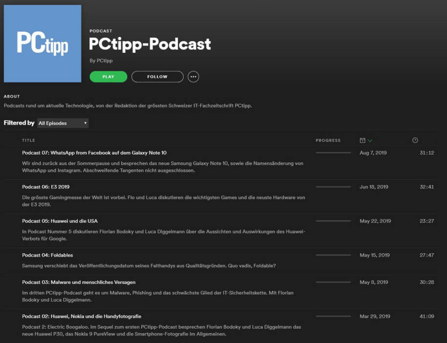The height and width of the screenshot is (343, 447).
Task: Open Podcast 02: Huawei, Nokia episode
Action: point(82,317)
